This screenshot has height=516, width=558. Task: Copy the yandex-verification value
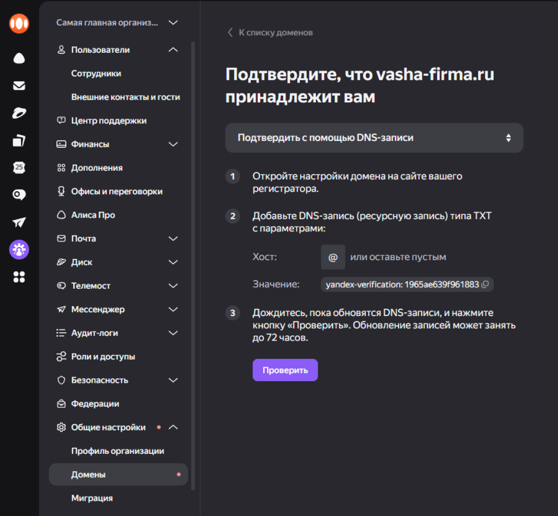[485, 285]
